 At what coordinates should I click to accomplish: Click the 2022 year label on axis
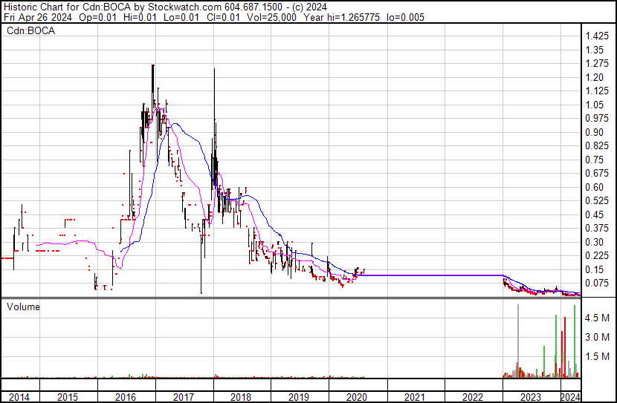[472, 397]
